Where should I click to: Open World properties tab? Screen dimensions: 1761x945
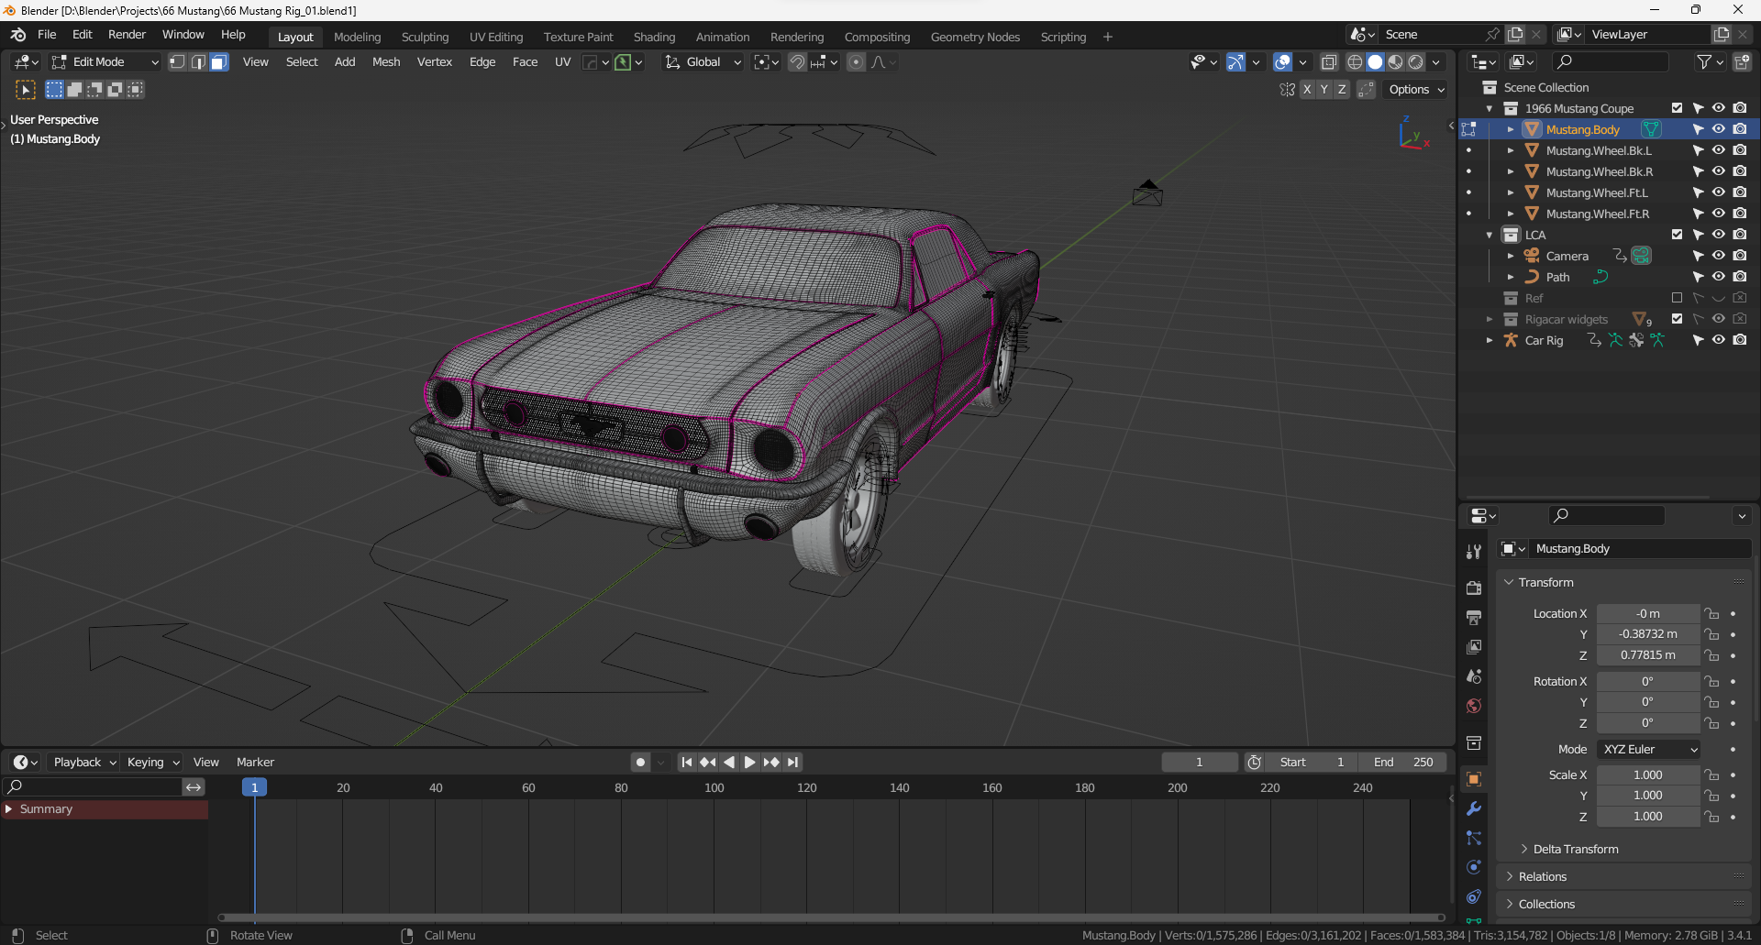(x=1474, y=706)
